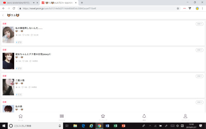
Task: Open the ranking crown icon
Action: 103,116
